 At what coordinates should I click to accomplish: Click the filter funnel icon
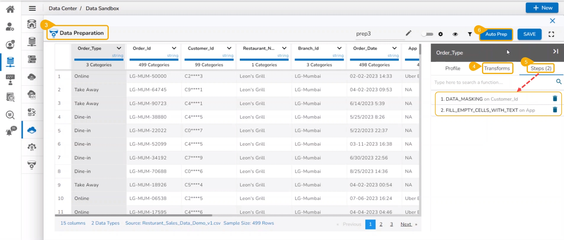click(x=470, y=34)
